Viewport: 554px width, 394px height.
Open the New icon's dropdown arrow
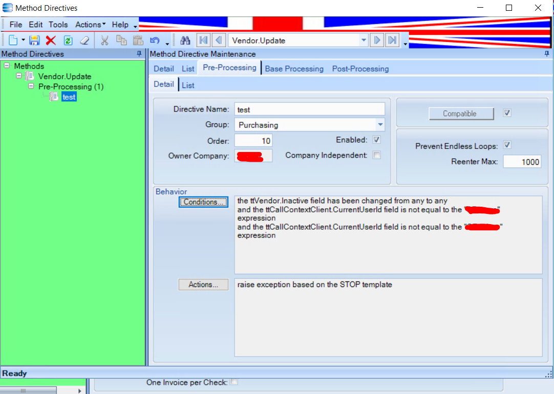coord(24,40)
